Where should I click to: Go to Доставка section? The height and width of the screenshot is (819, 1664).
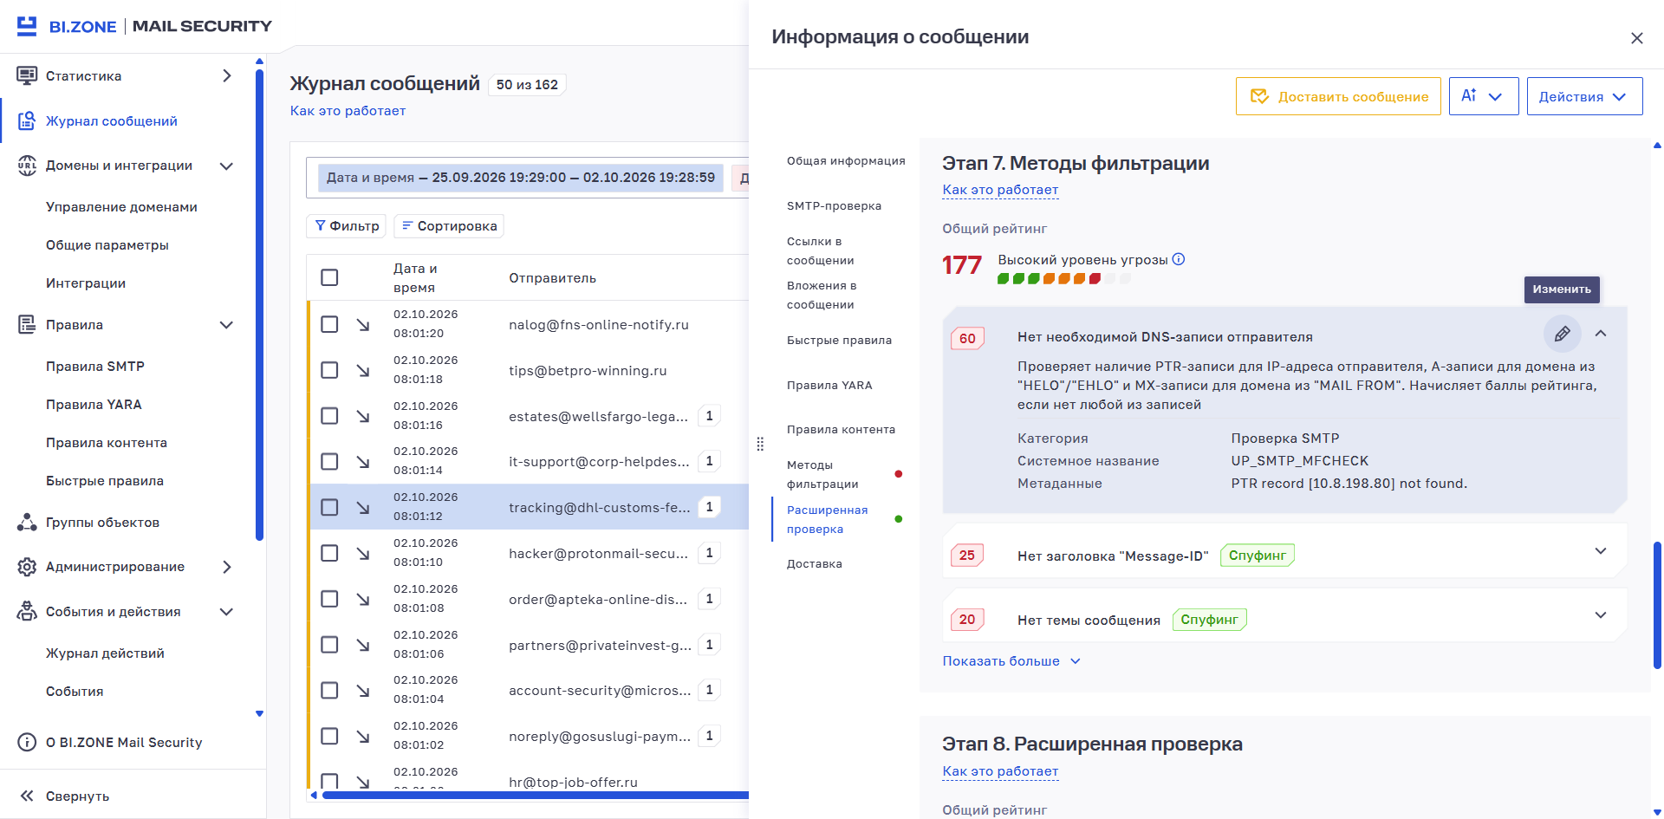pyautogui.click(x=814, y=563)
